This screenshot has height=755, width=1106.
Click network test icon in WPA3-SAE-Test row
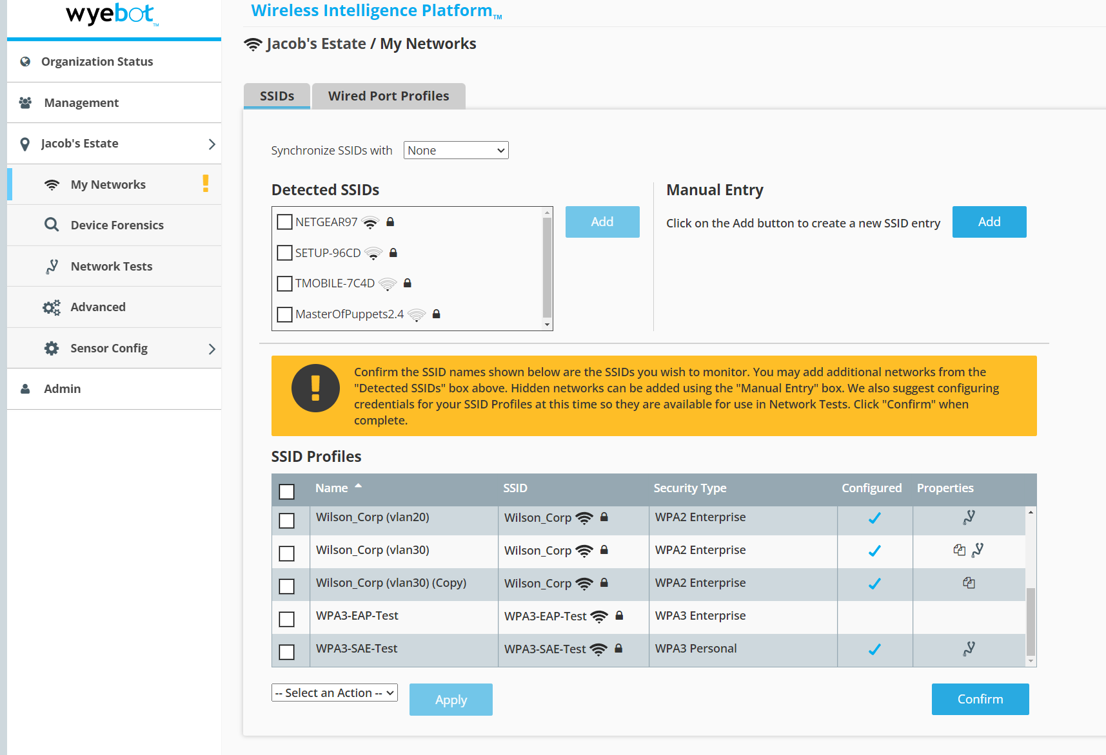click(x=969, y=649)
